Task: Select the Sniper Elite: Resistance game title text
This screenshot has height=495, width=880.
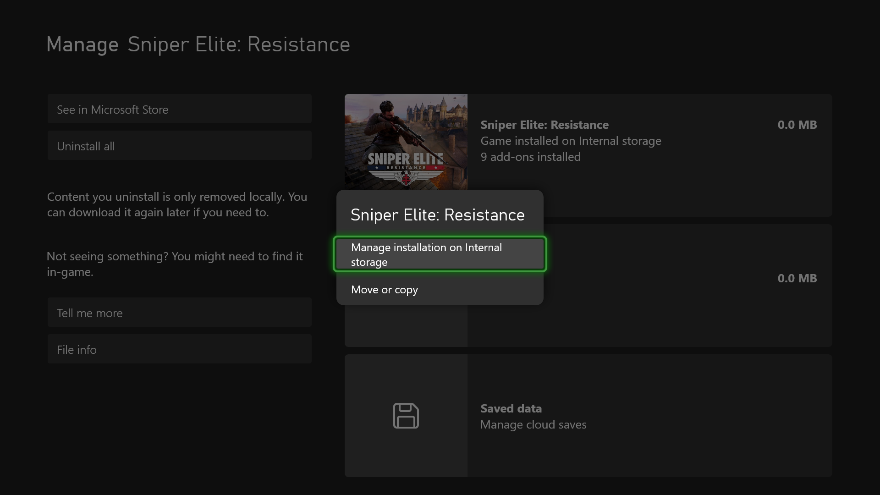Action: (544, 125)
